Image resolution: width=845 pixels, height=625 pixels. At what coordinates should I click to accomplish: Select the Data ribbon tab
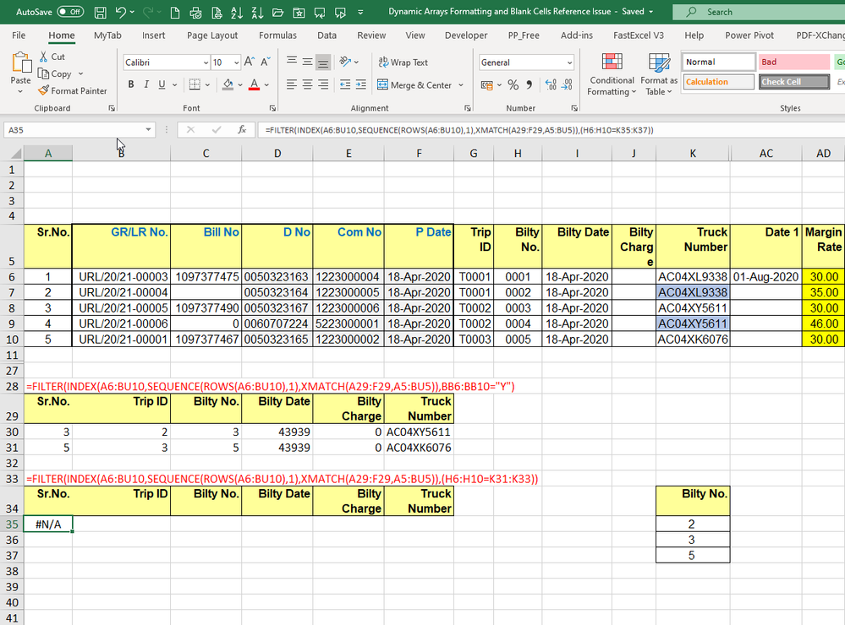[326, 35]
